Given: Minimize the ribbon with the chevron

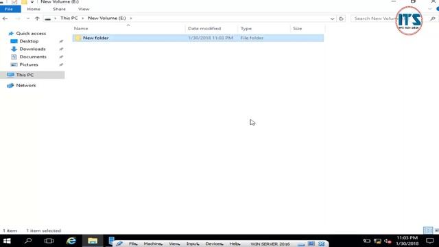Looking at the screenshot, I should pos(430,9).
